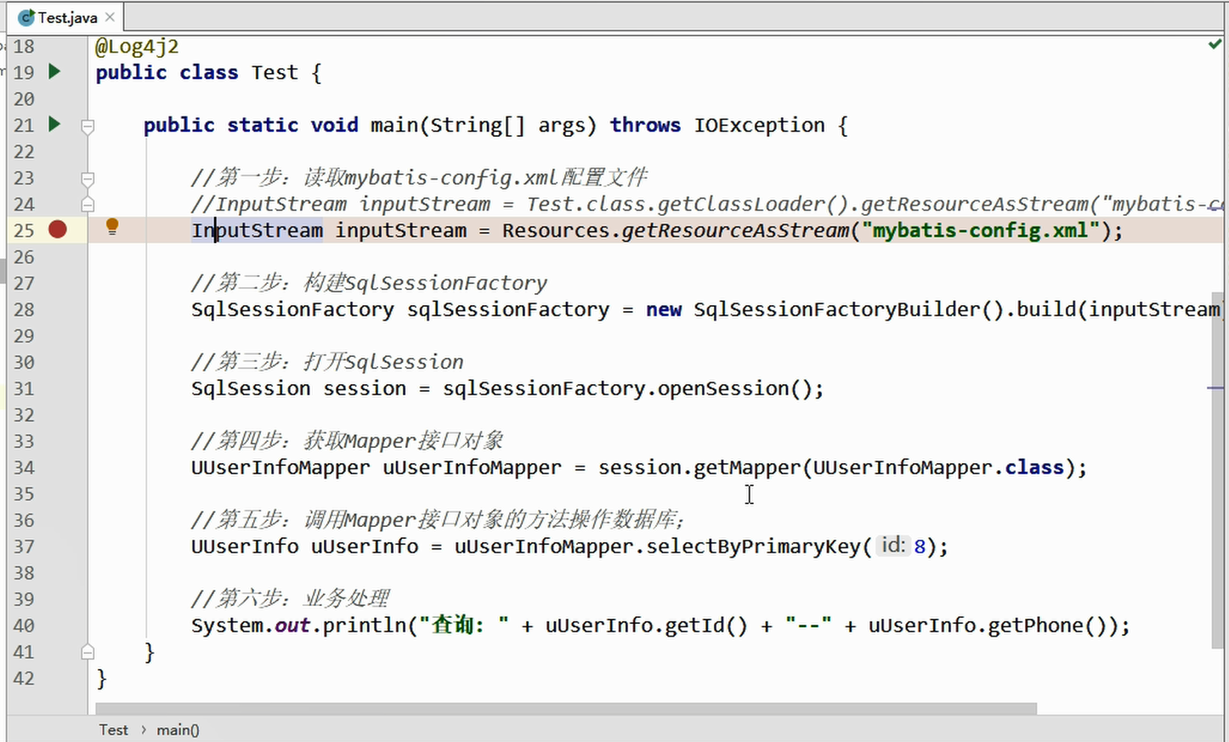Click SqlSessionFactoryBuilder on line 28
Screen dimensions: 1229x742
[837, 309]
